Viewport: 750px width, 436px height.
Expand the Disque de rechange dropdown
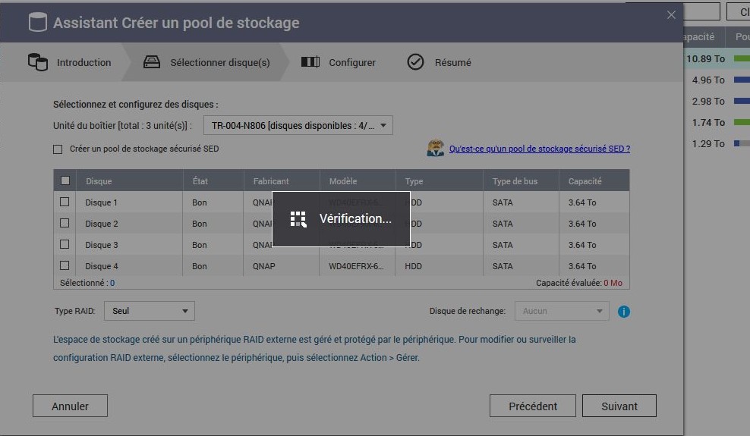click(561, 311)
